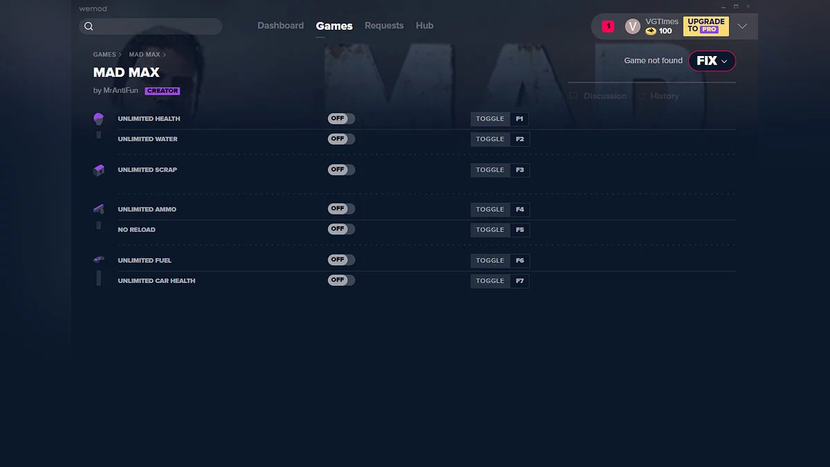
Task: Click the purple health category icon
Action: (x=98, y=119)
